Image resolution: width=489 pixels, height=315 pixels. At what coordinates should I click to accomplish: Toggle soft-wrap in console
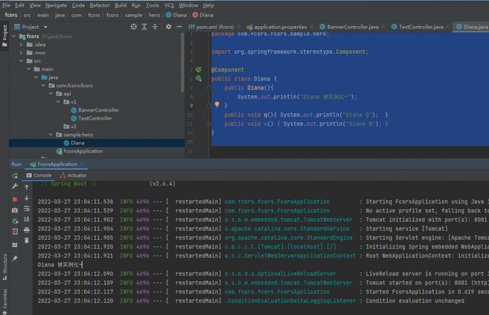(27, 209)
